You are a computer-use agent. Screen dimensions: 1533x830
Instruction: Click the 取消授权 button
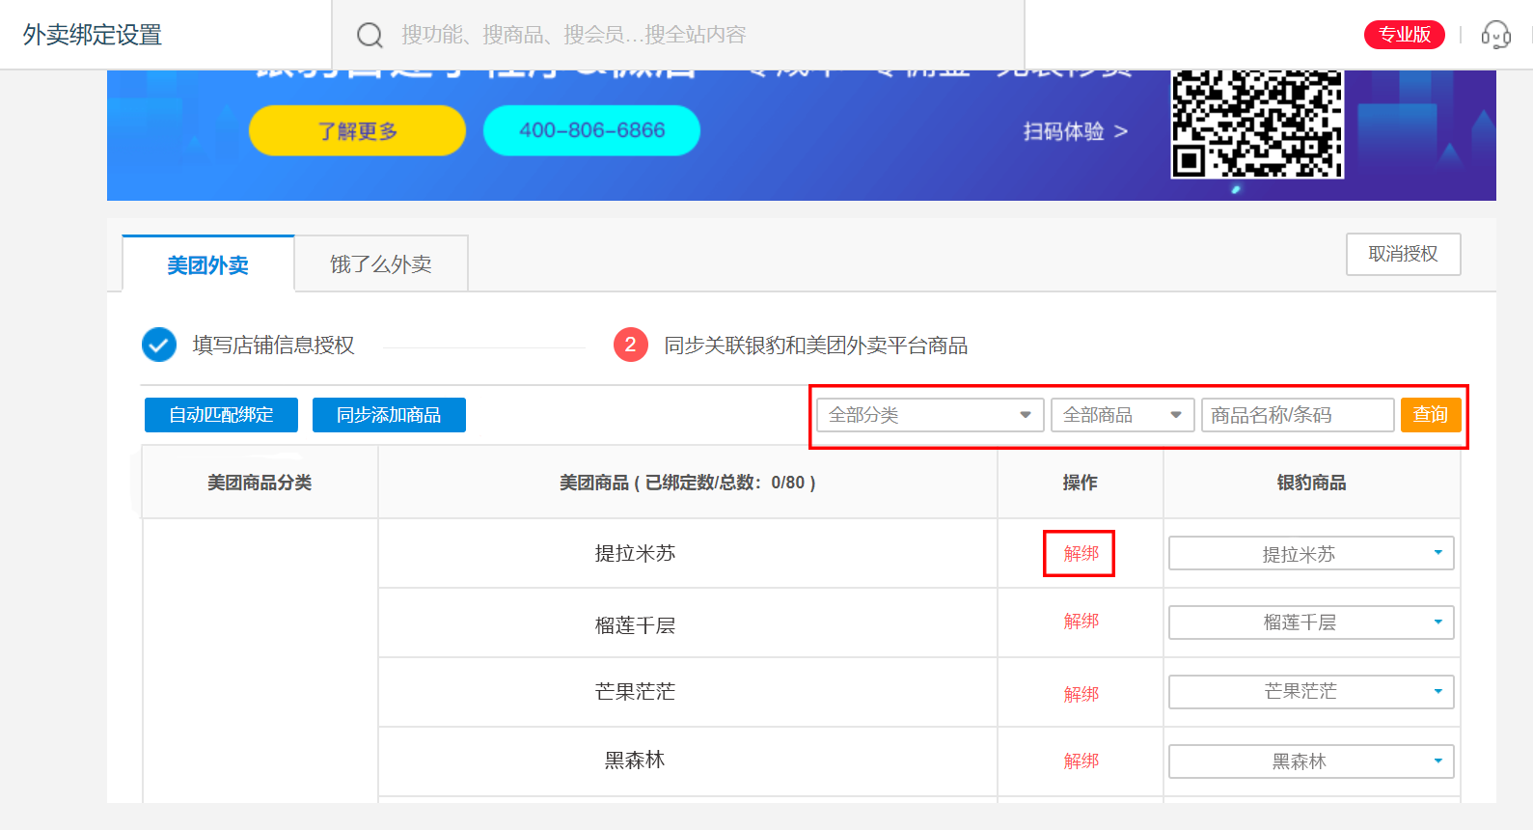pos(1403,254)
